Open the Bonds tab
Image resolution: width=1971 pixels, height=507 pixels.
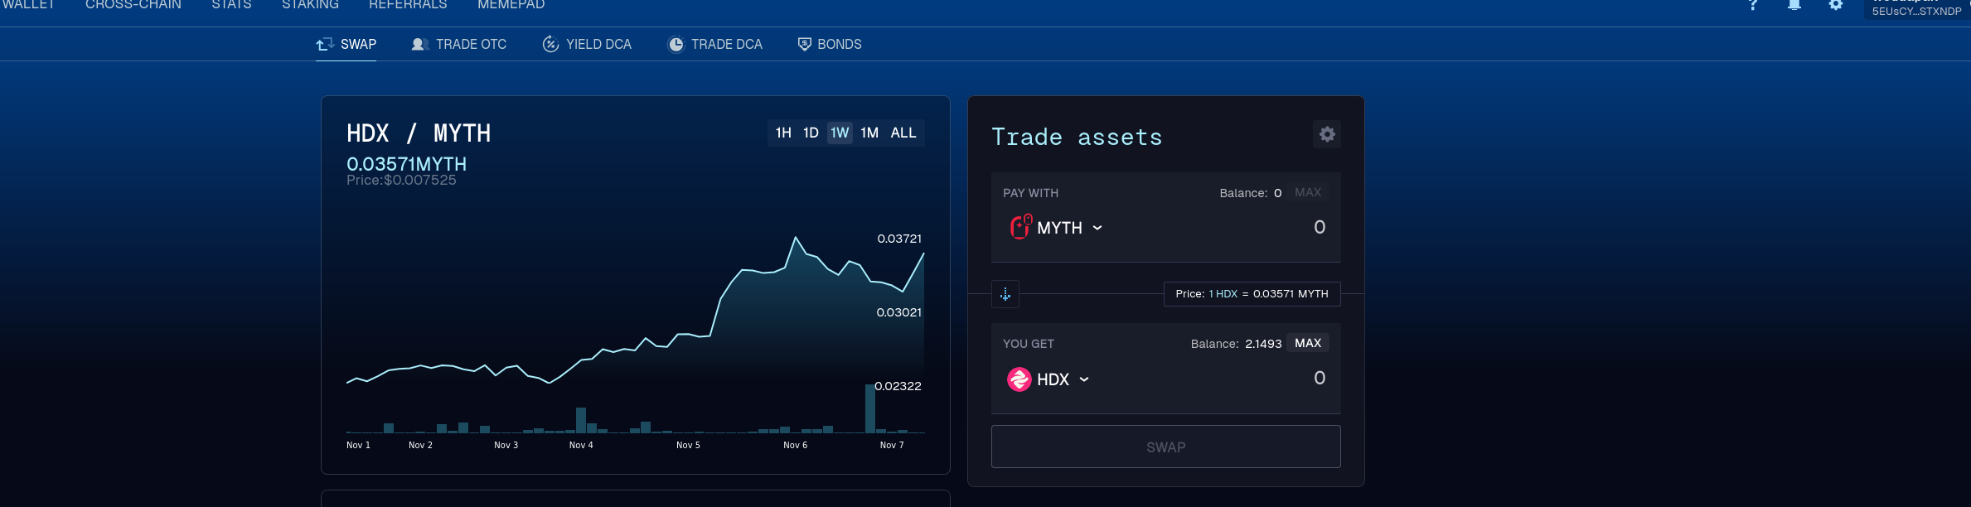click(830, 45)
